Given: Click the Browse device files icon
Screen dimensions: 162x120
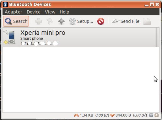Looking at the screenshot, I should 147,21.
